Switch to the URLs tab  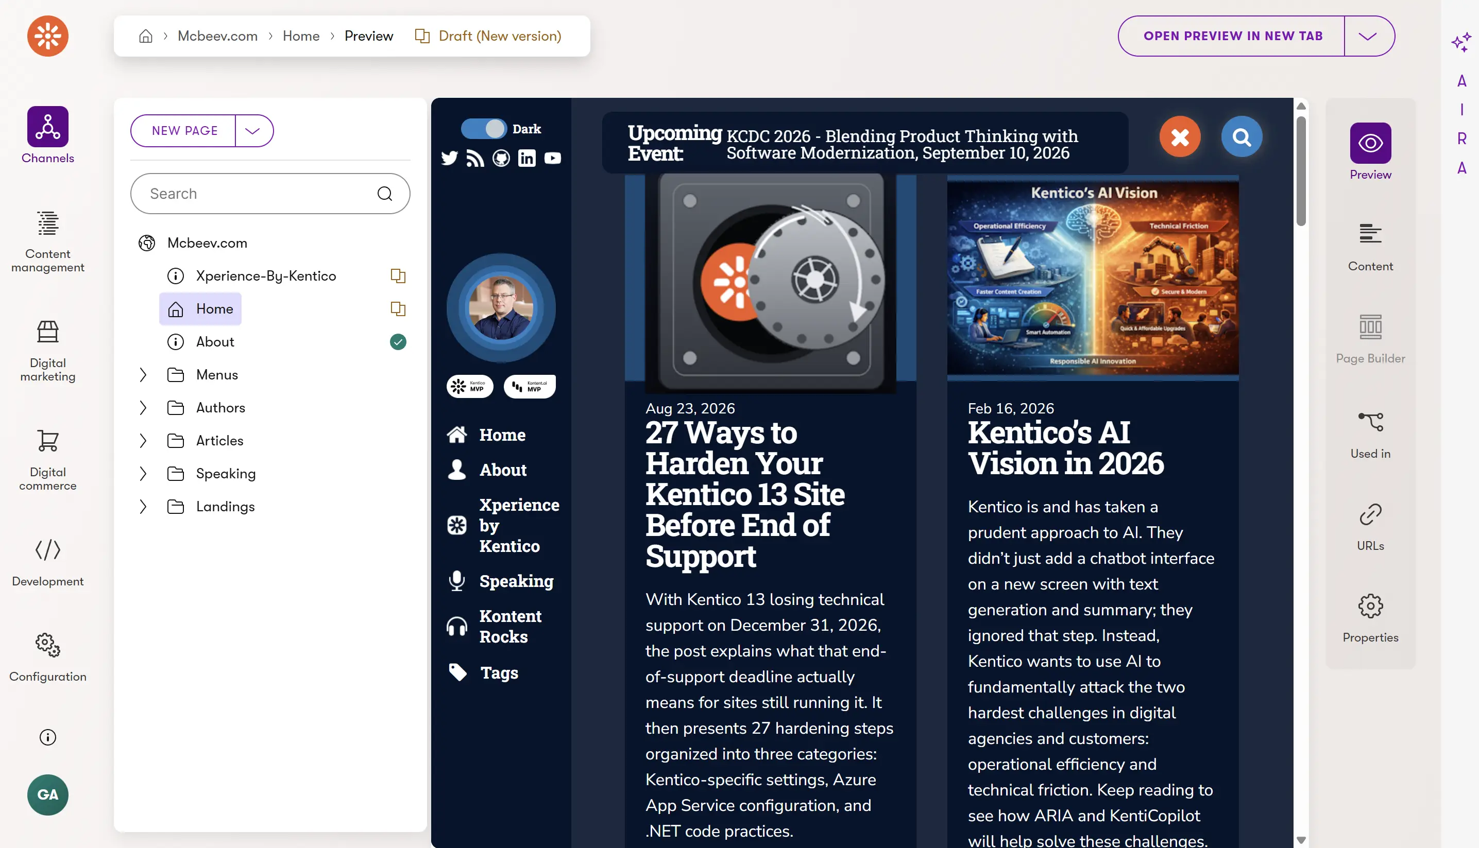[x=1370, y=527]
